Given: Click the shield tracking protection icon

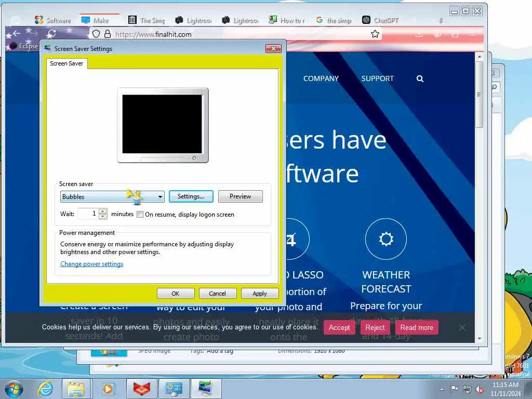Looking at the screenshot, I should [x=96, y=34].
